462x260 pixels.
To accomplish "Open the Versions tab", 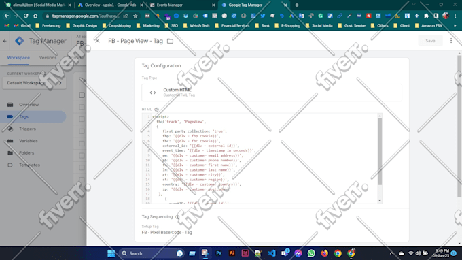I will pos(48,58).
